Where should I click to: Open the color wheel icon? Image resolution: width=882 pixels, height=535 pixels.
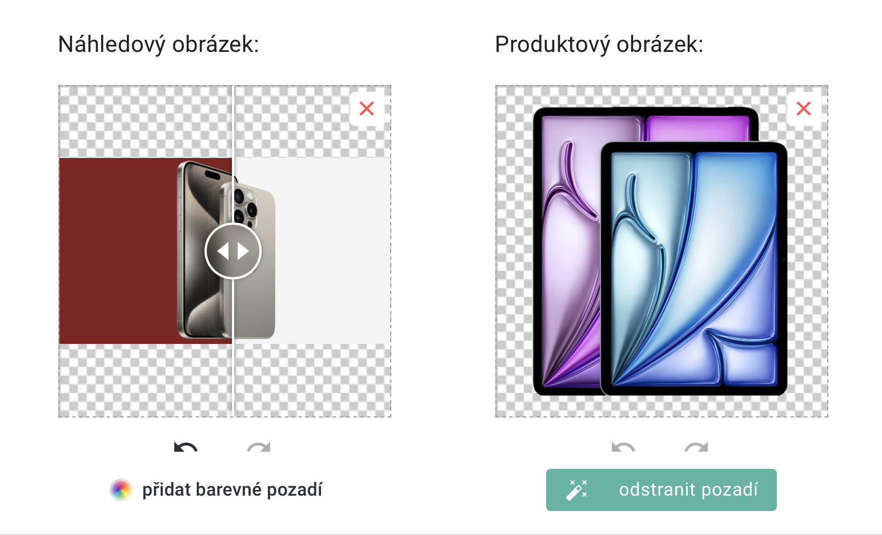coord(121,489)
